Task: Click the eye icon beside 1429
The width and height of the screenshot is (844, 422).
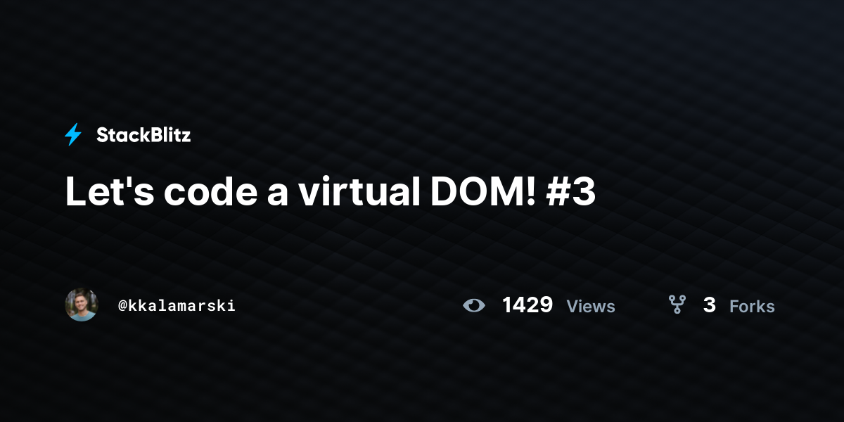Action: (x=474, y=305)
